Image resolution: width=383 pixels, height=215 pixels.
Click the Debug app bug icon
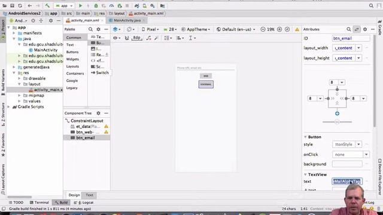(x=96, y=5)
